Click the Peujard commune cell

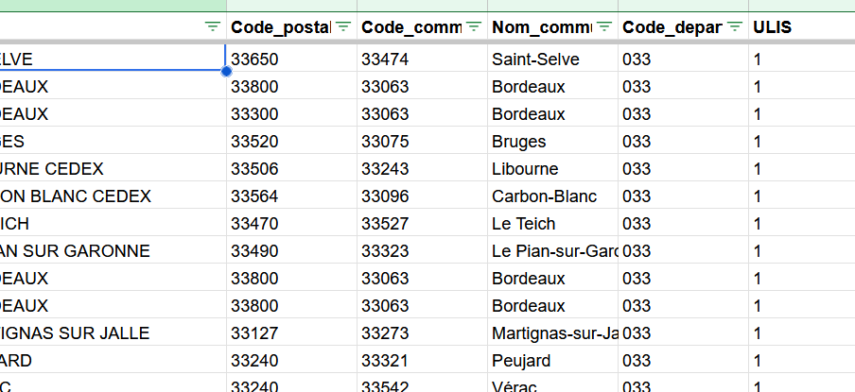click(x=523, y=361)
